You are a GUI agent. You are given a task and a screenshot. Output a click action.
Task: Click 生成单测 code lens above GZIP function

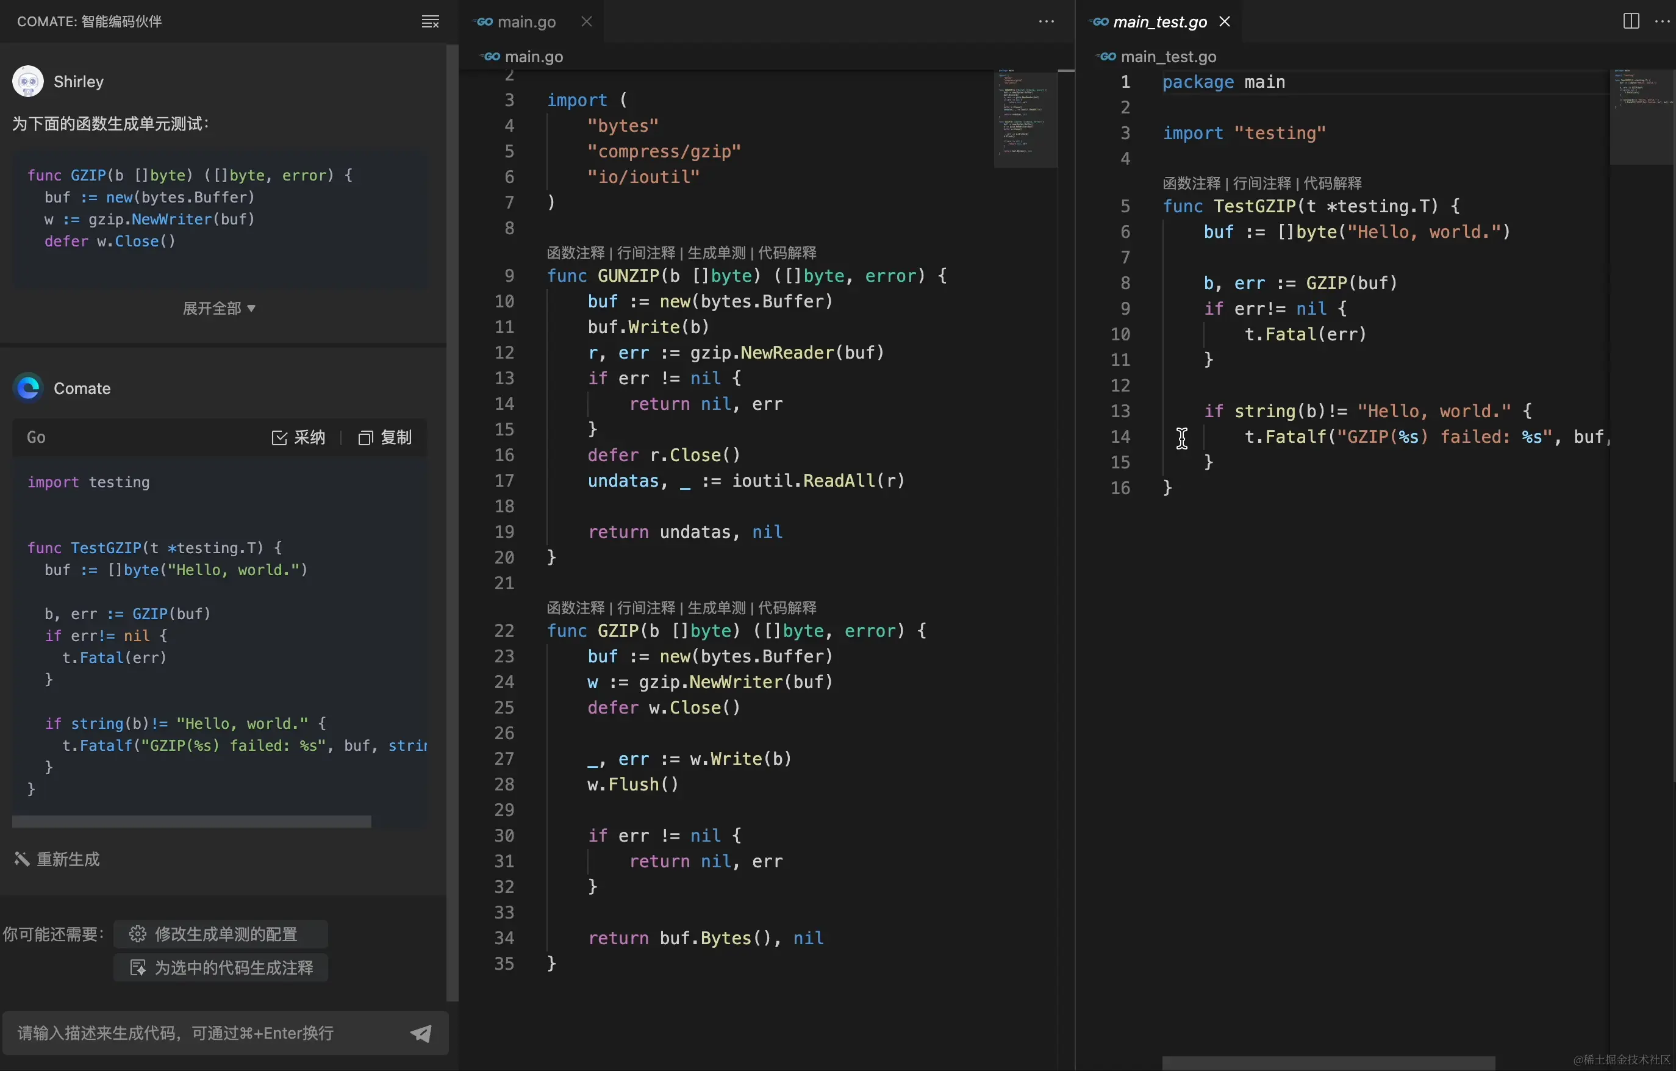coord(715,607)
